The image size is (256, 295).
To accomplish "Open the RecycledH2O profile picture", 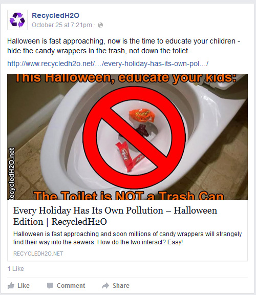I will (x=17, y=20).
